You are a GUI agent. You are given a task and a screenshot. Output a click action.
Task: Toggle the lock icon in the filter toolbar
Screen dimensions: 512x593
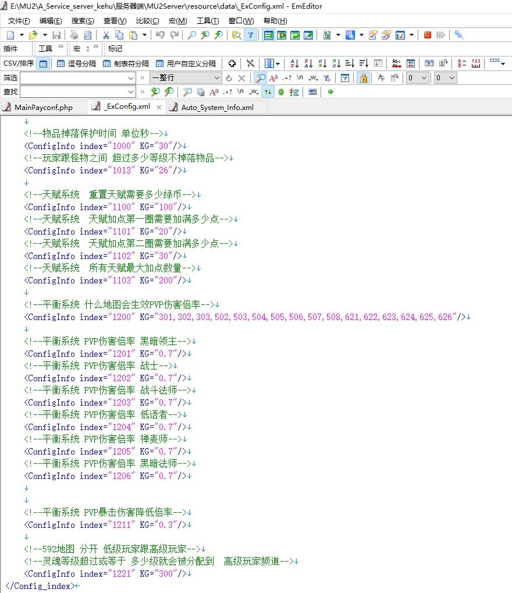(x=364, y=78)
